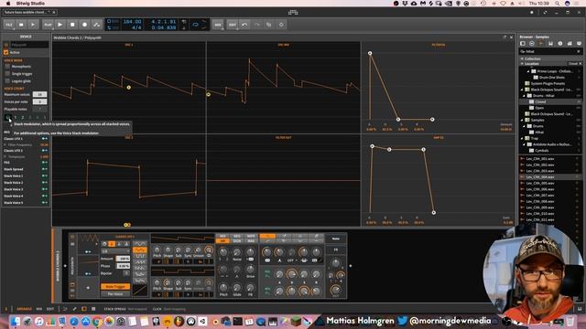Image resolution: width=586 pixels, height=329 pixels.
Task: Close the future bass project tab
Action: pos(54,12)
